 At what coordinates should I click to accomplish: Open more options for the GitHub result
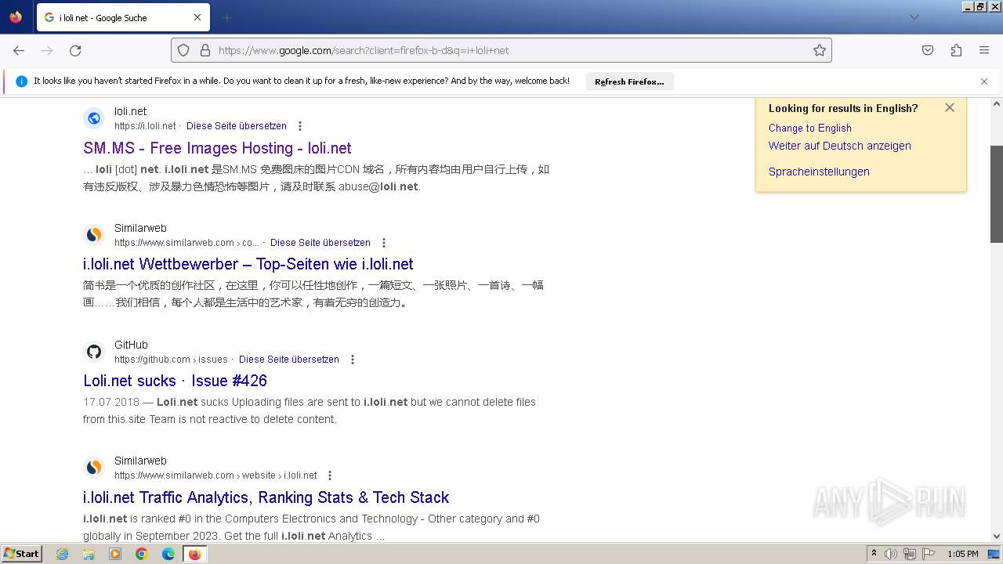point(352,360)
